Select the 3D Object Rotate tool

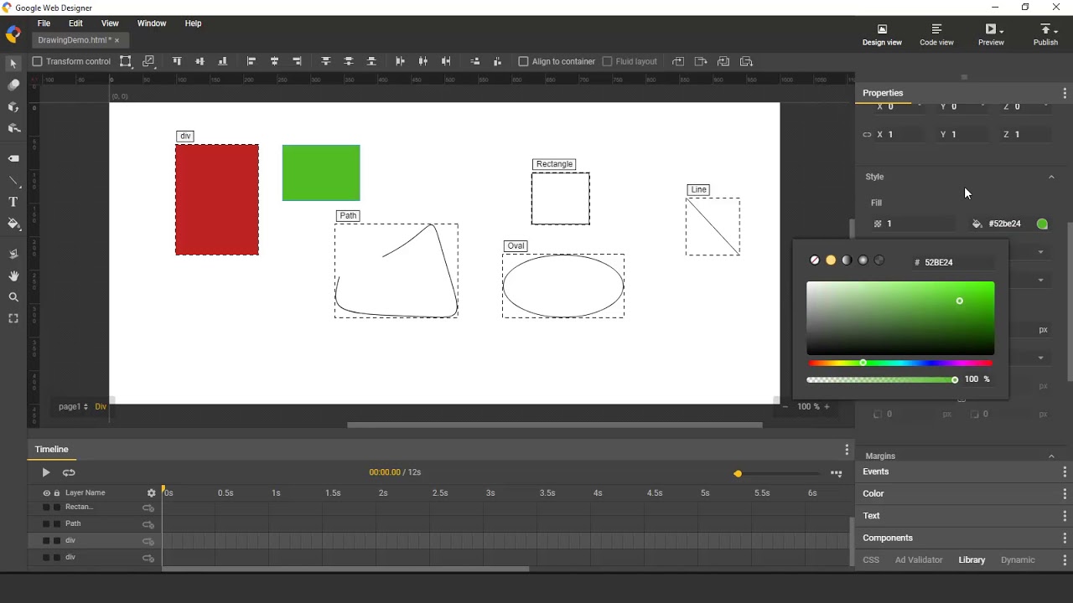[13, 106]
